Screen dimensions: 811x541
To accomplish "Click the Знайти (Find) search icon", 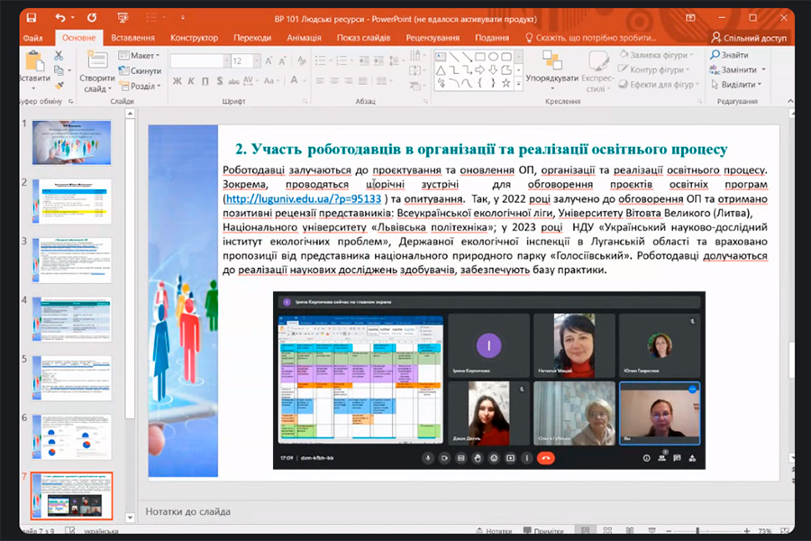I will (715, 55).
